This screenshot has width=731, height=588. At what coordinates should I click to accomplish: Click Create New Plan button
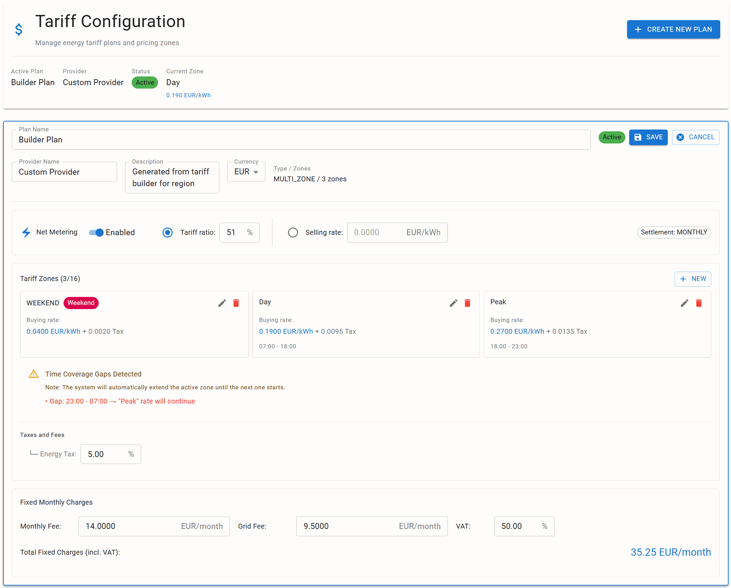tap(673, 29)
